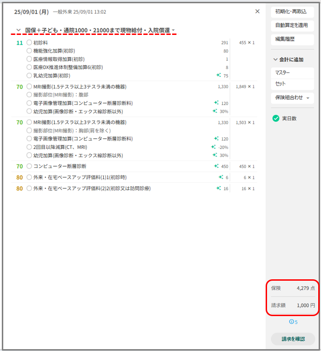Collapse the 会計に追加 section
Image resolution: width=321 pixels, height=351 pixels.
[x=275, y=60]
